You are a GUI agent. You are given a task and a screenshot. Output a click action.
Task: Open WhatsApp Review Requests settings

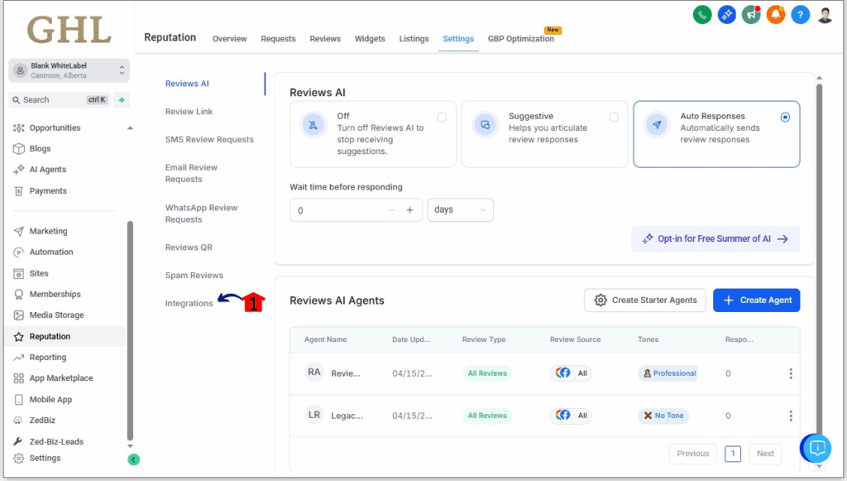[x=202, y=214]
